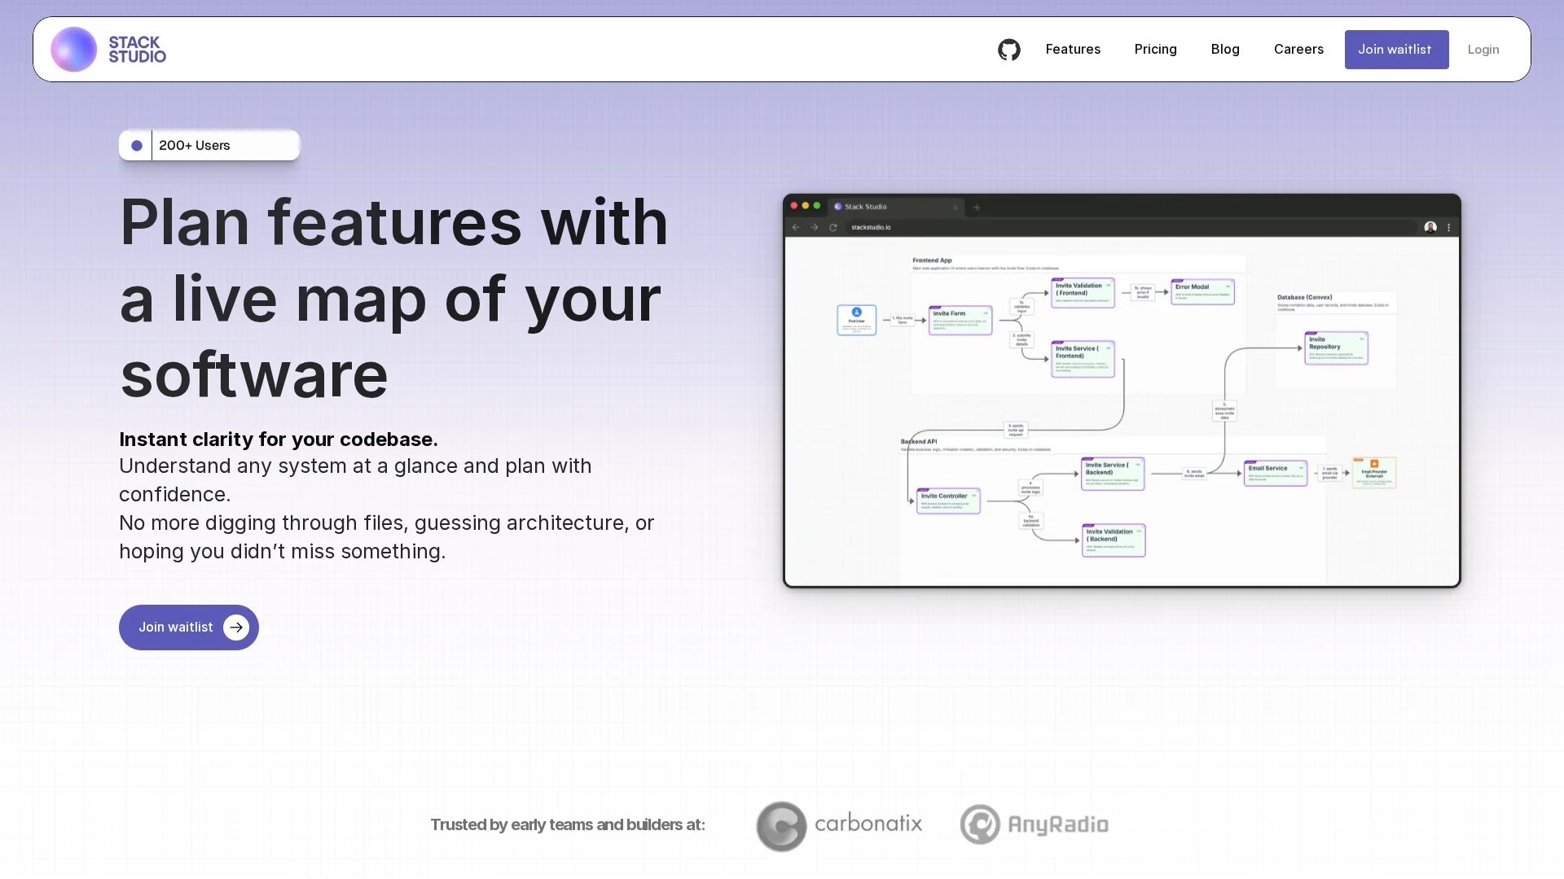The width and height of the screenshot is (1564, 879).
Task: Click the End User node in the diagram
Action: [857, 320]
